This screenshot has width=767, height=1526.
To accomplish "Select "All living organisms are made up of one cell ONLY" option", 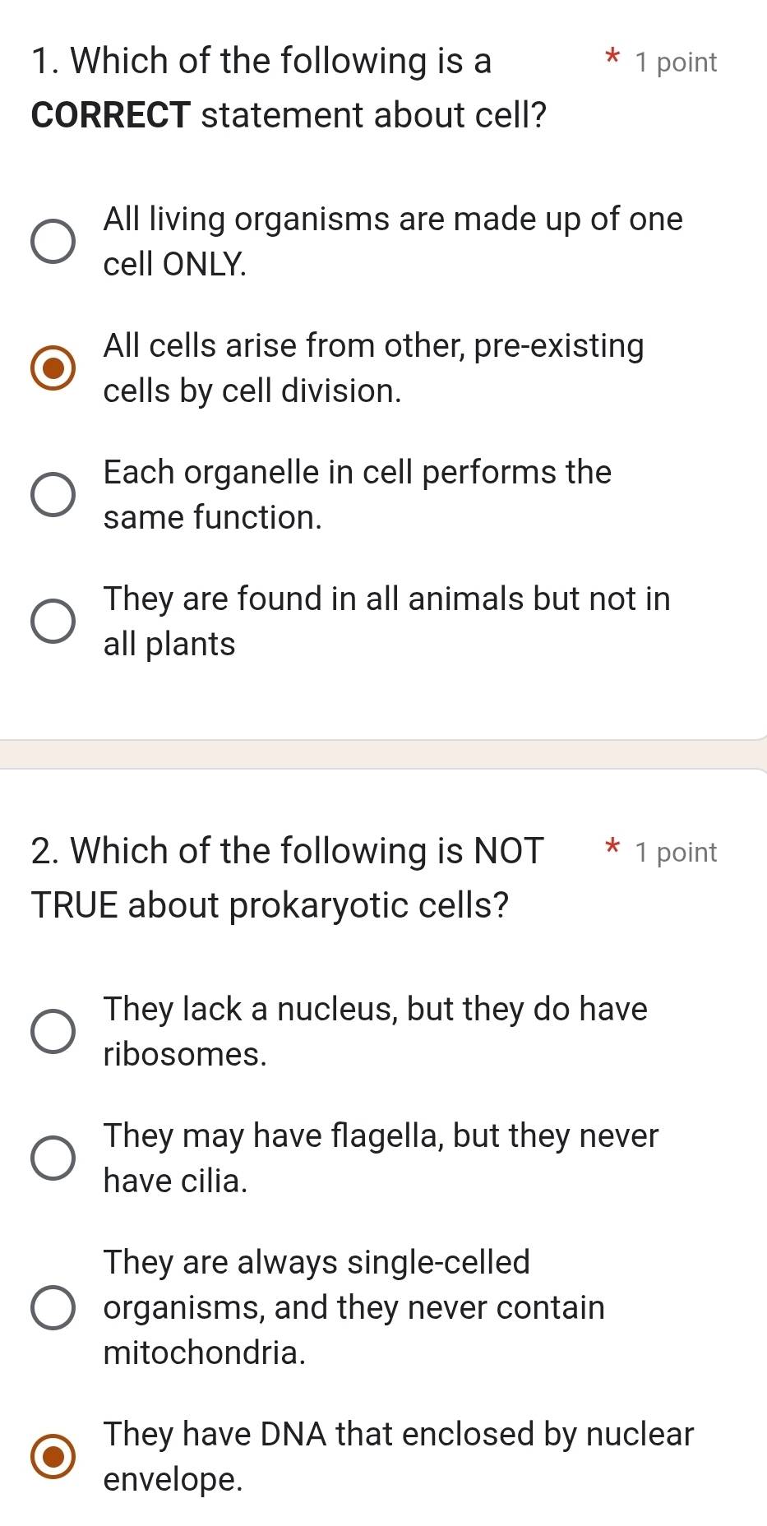I will 54,240.
